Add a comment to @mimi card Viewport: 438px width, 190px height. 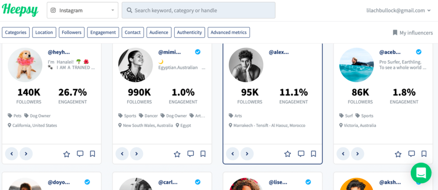click(x=191, y=154)
